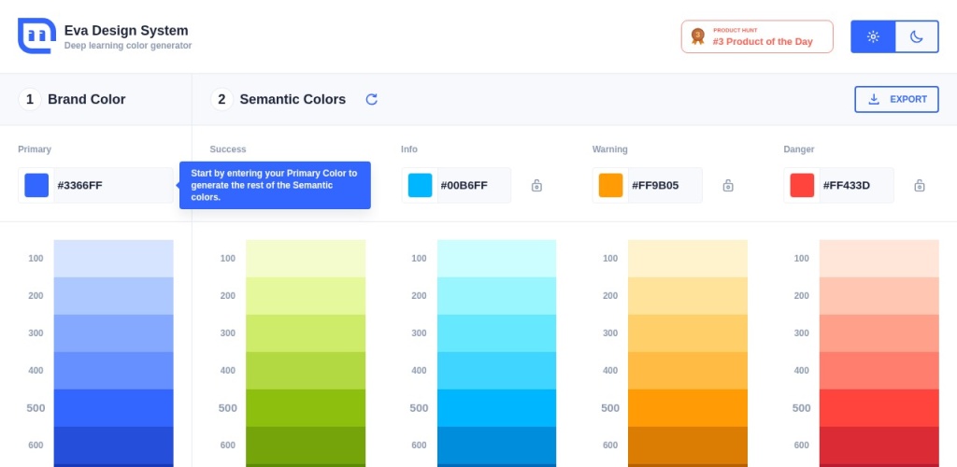Click the Eva Design System logo icon

point(36,36)
